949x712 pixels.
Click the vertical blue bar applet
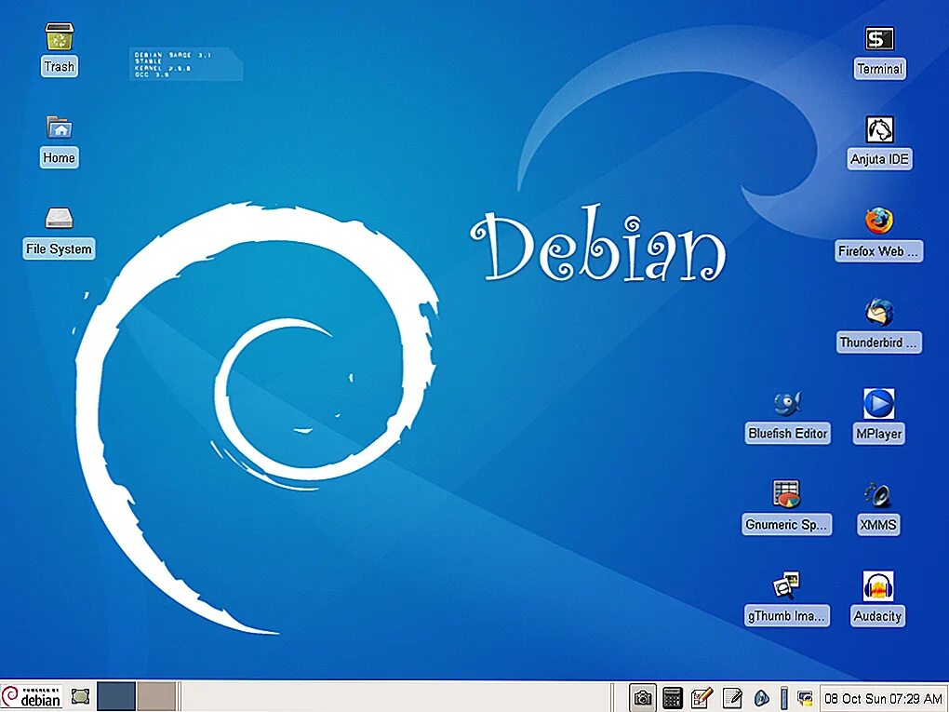(x=783, y=698)
